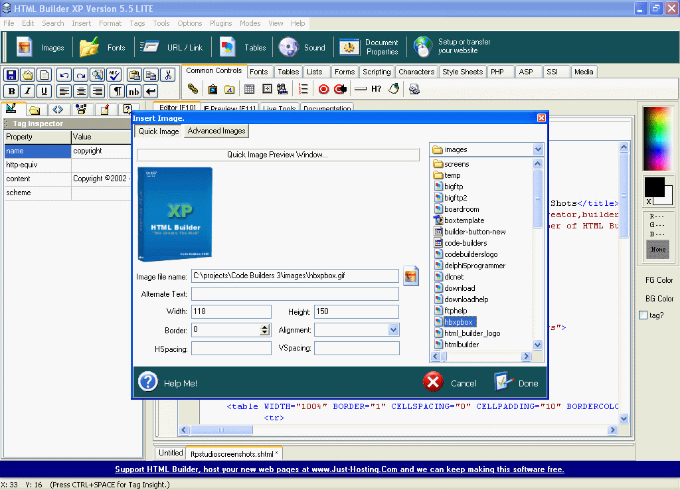Select the Quick Image tab
This screenshot has height=490, width=680.
pos(159,131)
